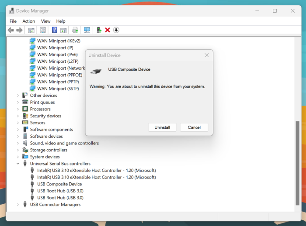Image resolution: width=306 pixels, height=226 pixels.
Task: Select WAN Miniport (SSTP) entry
Action: [x=58, y=89]
